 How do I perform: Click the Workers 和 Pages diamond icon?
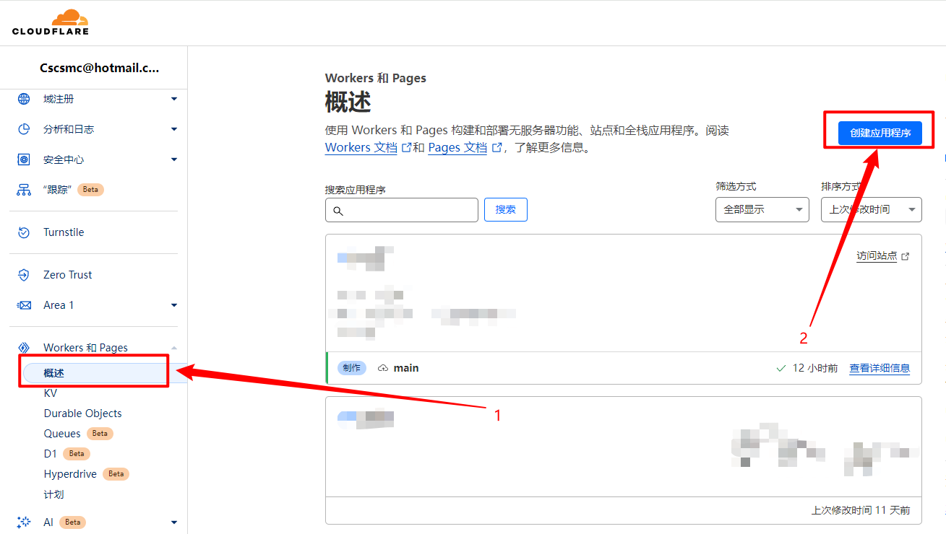(24, 348)
